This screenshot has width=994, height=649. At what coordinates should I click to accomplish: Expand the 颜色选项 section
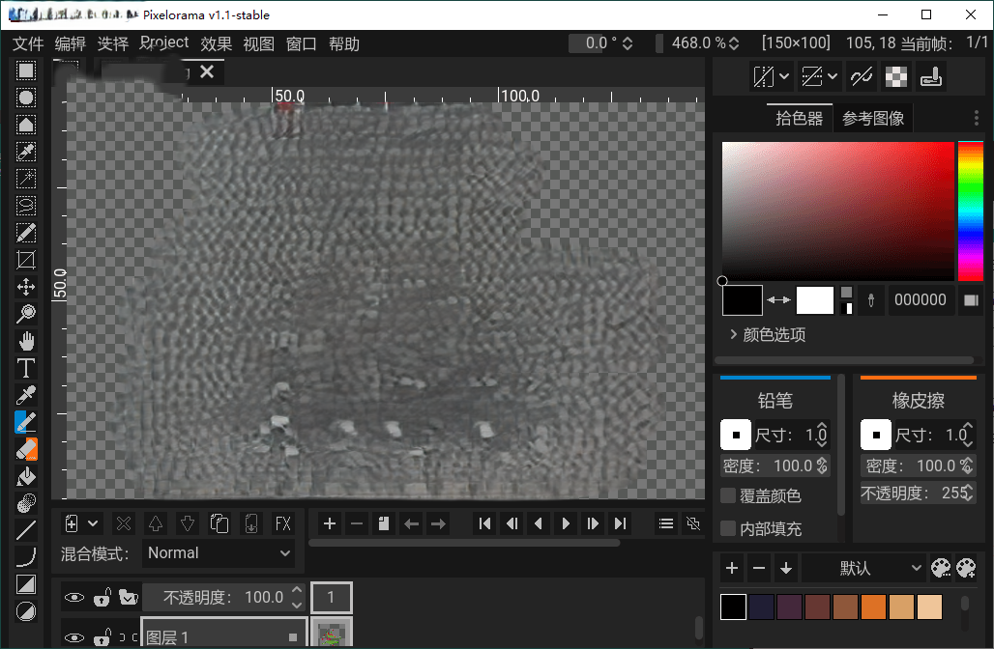click(x=769, y=334)
